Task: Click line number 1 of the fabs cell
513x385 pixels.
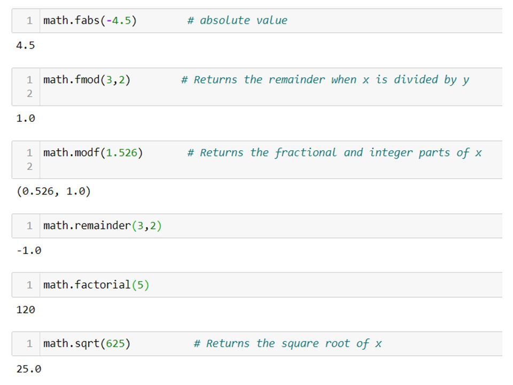Action: [x=29, y=21]
